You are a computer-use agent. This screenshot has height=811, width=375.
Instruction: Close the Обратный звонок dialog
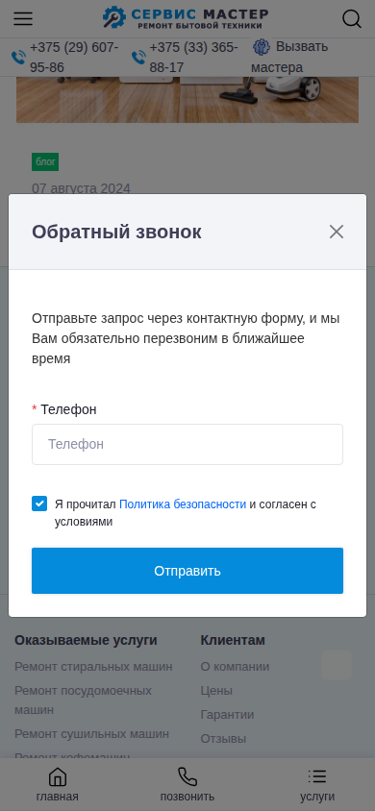[x=337, y=232]
